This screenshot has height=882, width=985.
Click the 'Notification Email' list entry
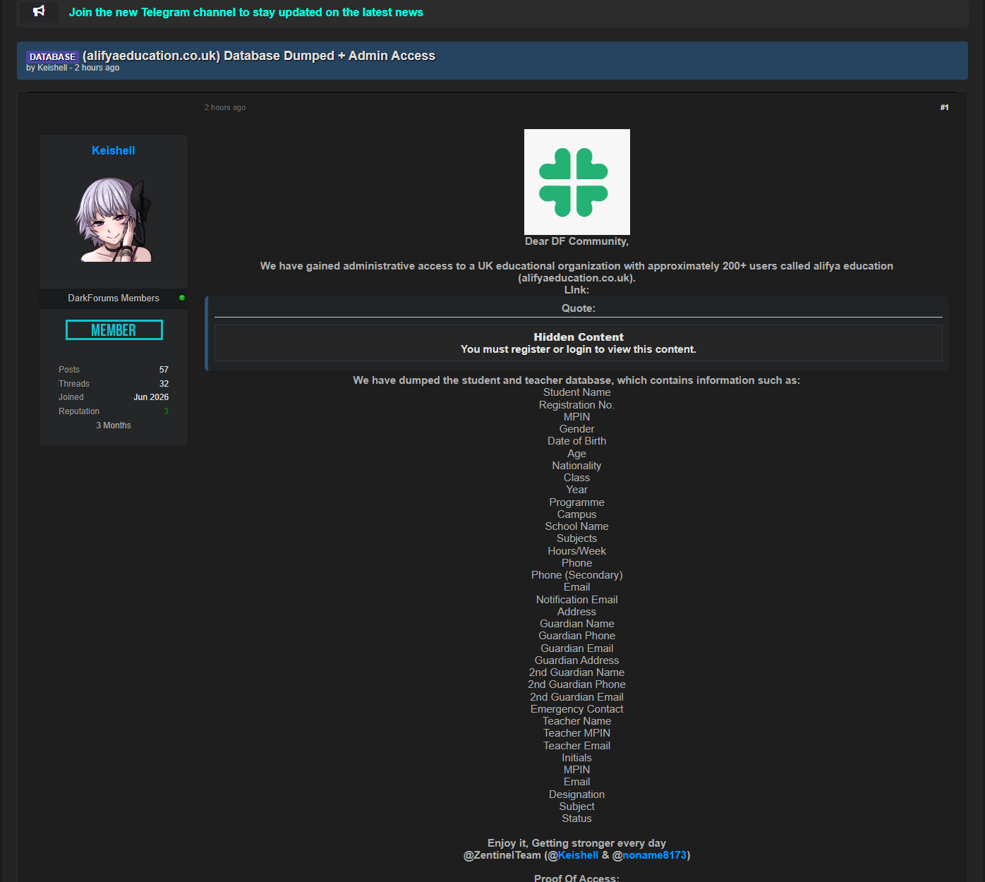click(577, 600)
